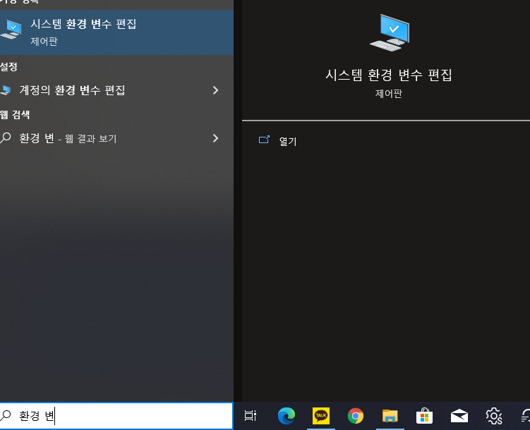Open the Mail app from the taskbar
530x430 pixels.
[x=459, y=416]
